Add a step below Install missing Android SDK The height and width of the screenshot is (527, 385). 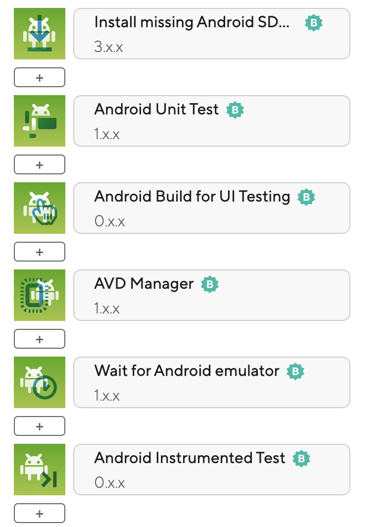click(x=40, y=77)
